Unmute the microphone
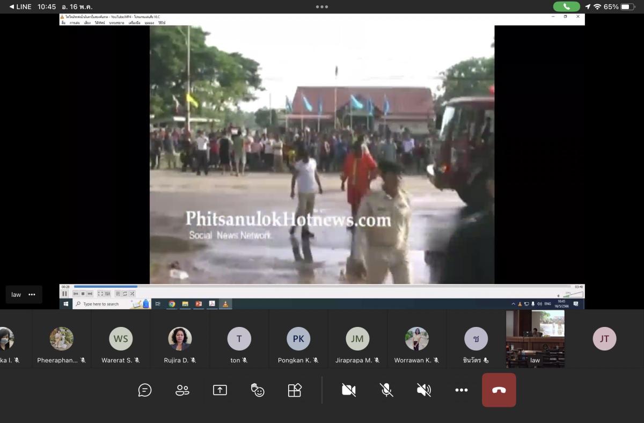644x423 pixels. tap(386, 390)
